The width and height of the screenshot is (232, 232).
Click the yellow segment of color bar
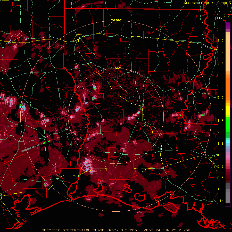coord(228,110)
